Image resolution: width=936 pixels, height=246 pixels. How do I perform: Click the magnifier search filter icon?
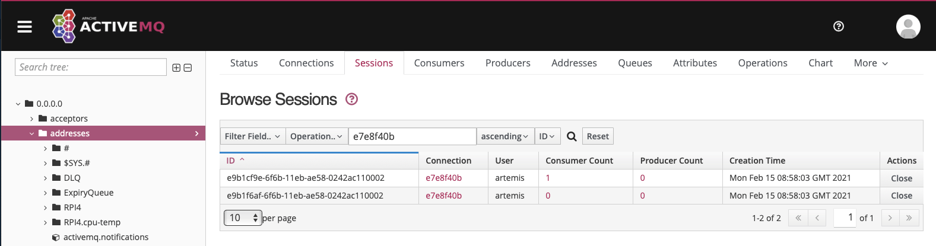pos(572,136)
